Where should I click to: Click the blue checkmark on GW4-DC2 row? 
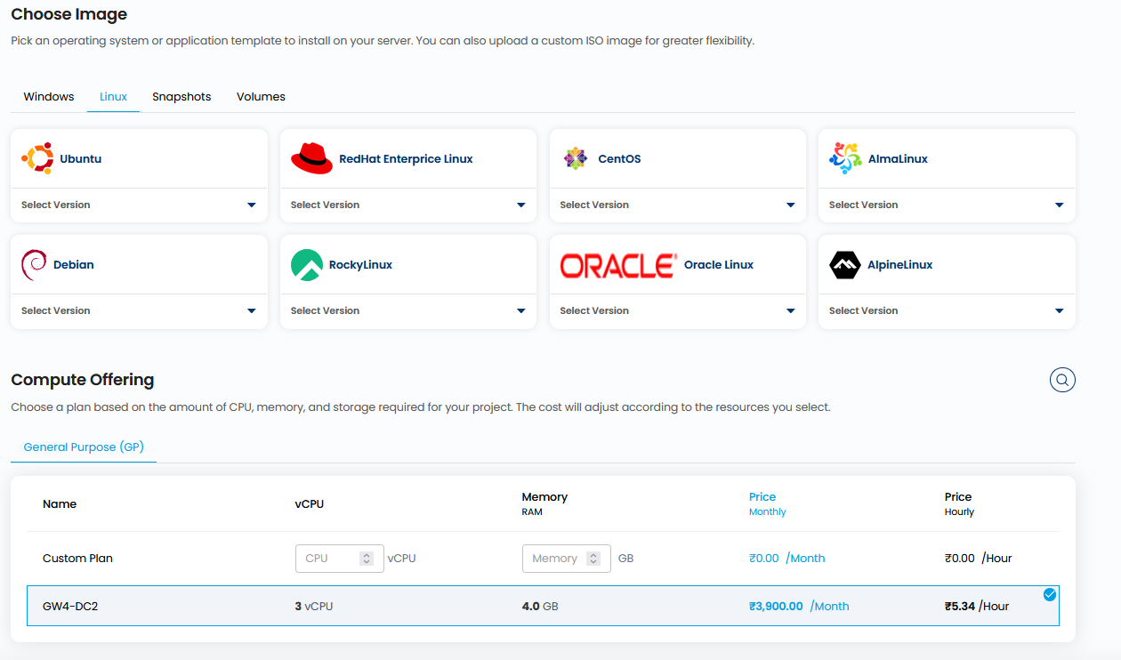[x=1050, y=594]
